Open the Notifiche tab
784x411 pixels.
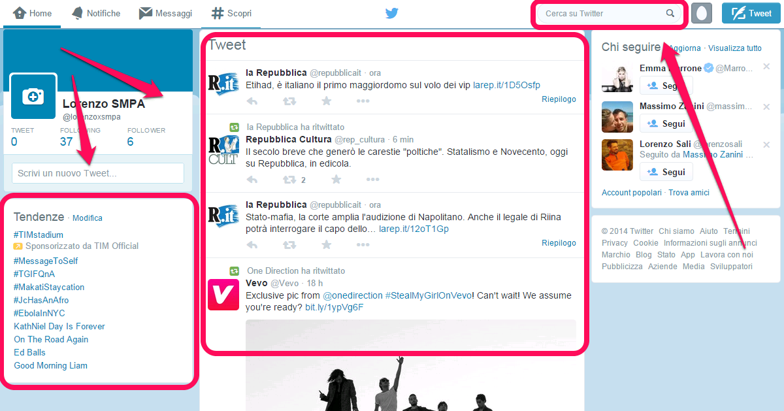click(x=96, y=13)
